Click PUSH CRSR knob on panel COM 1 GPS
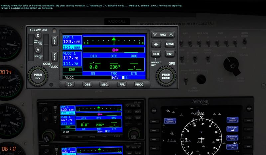 coord(134,135)
